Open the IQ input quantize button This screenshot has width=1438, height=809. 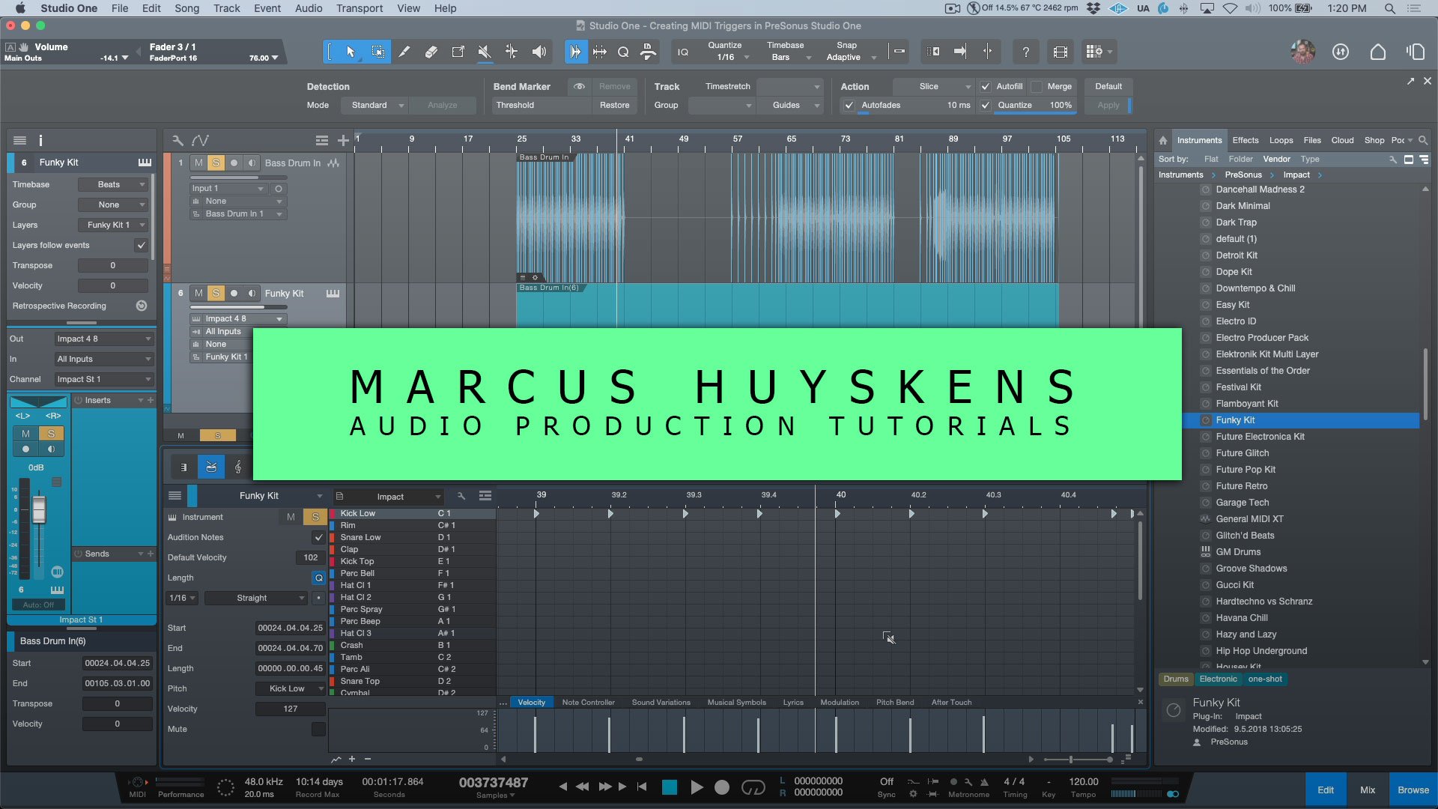[x=683, y=52]
